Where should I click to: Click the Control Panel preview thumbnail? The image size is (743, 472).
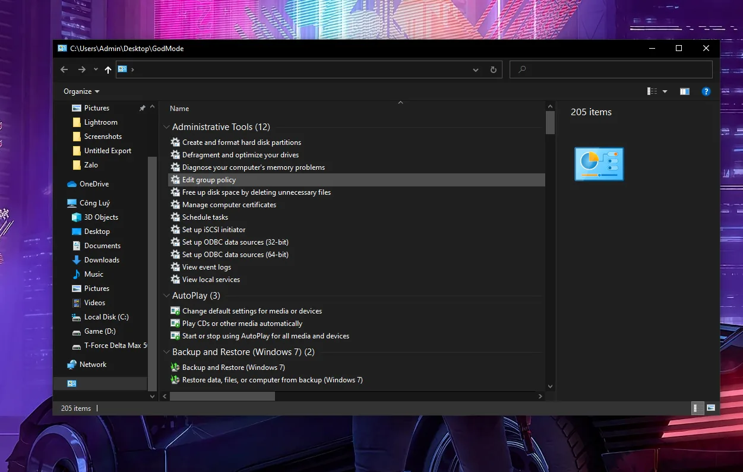599,164
